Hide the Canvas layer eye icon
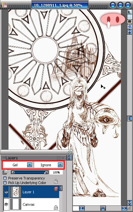The image size is (133, 212). (6, 204)
